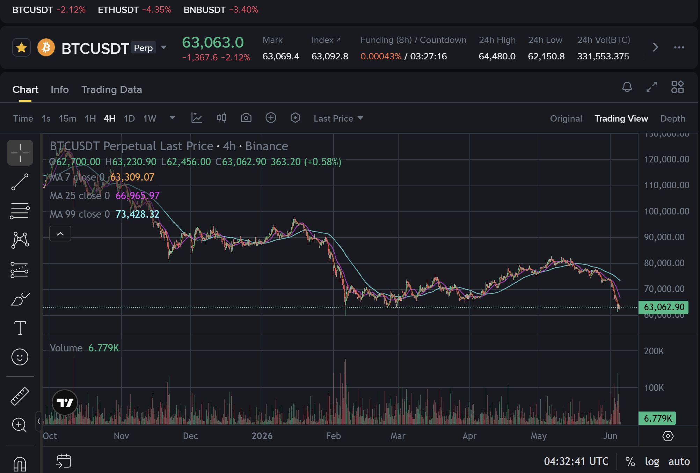Select the Text annotation tool
This screenshot has width=700, height=473.
pos(20,328)
